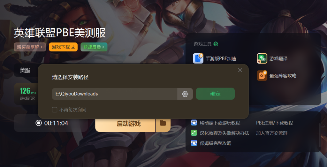
Task: Close the install path dialog
Action: (x=240, y=70)
